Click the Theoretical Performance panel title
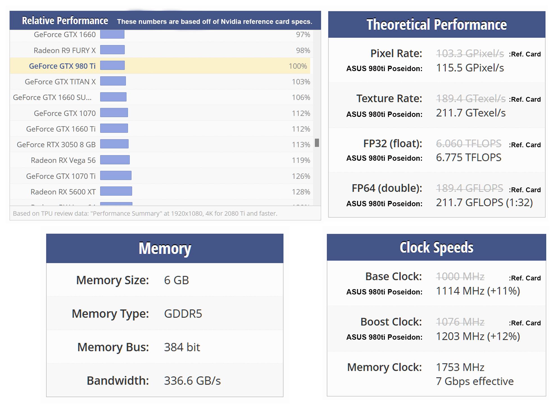 (x=436, y=25)
